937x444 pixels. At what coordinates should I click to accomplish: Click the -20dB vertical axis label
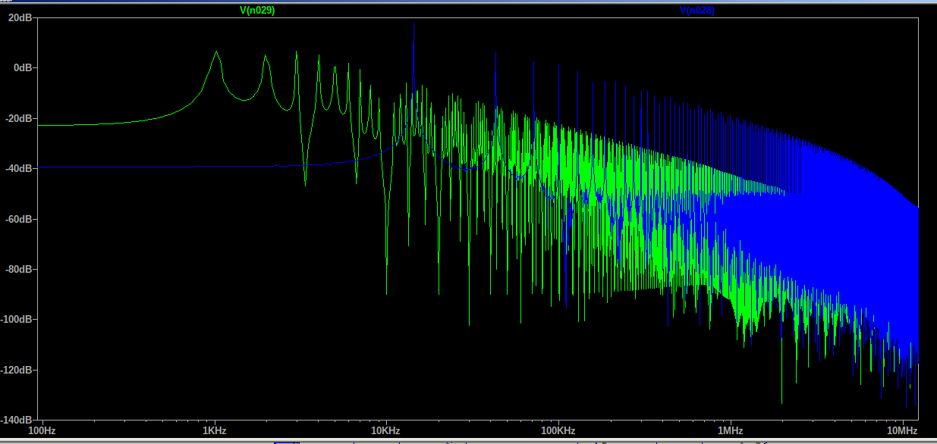pos(18,118)
